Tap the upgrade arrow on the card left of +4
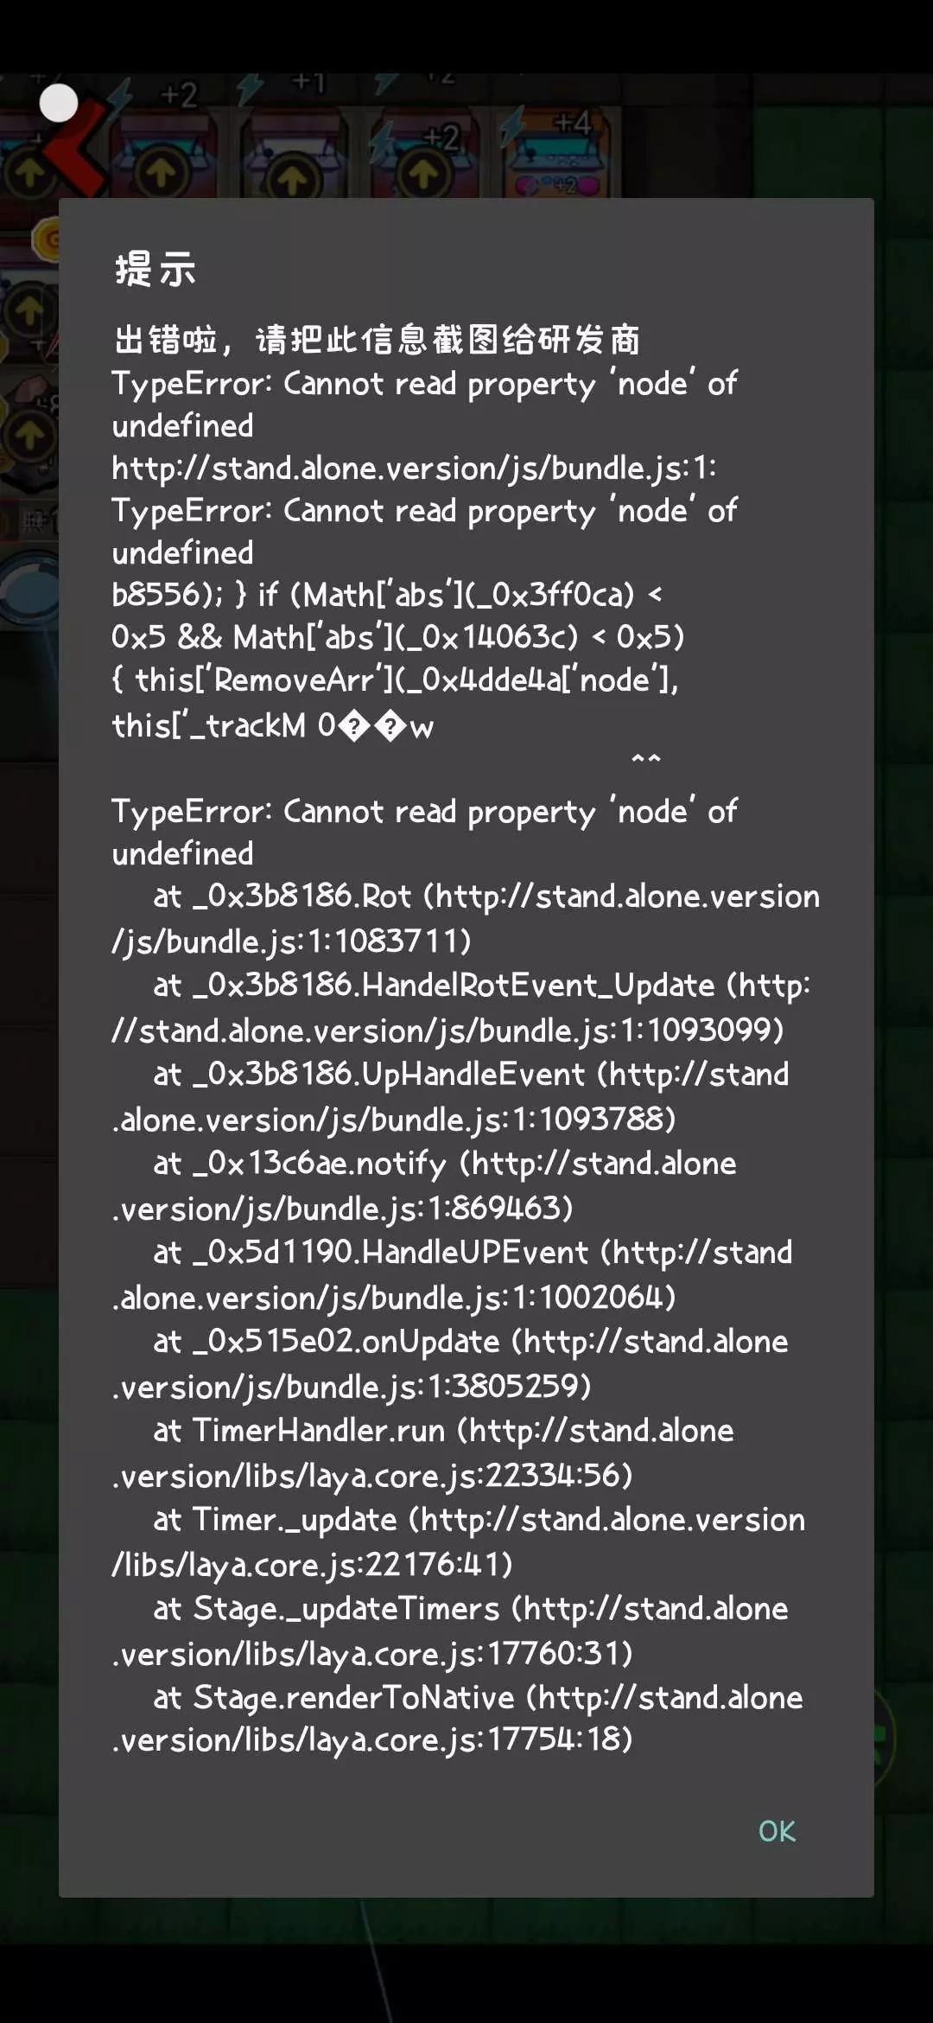Image resolution: width=933 pixels, height=2023 pixels. pyautogui.click(x=423, y=175)
